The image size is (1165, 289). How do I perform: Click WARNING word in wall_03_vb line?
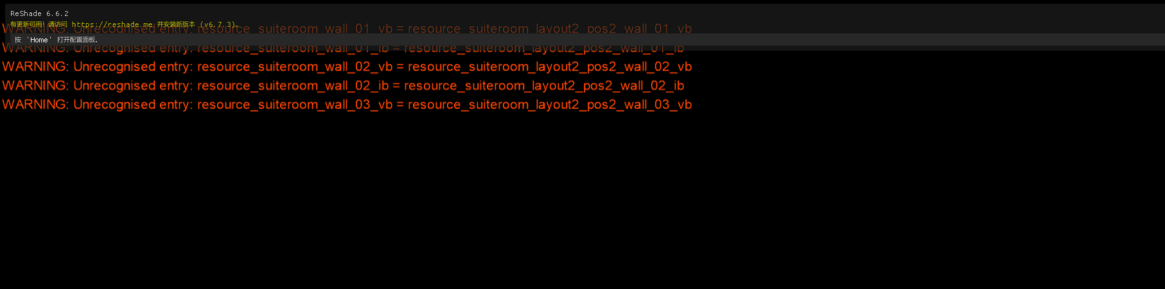click(x=35, y=105)
